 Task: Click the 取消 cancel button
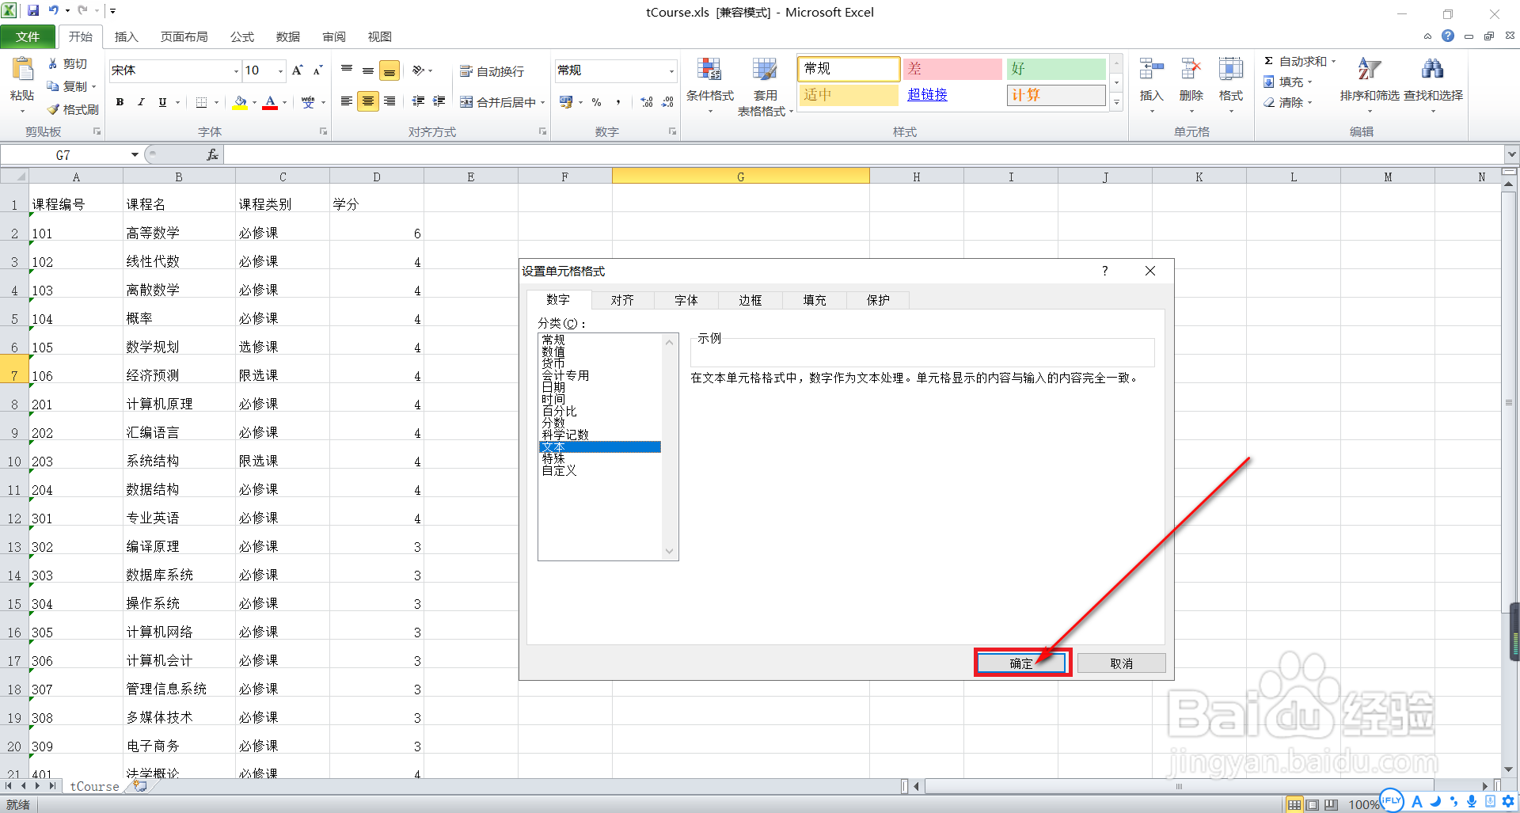click(1121, 663)
